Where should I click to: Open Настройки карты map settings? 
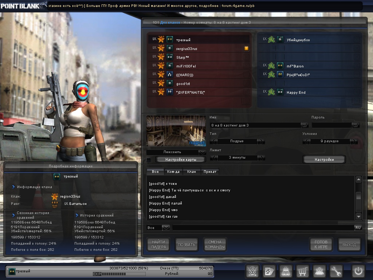[181, 160]
